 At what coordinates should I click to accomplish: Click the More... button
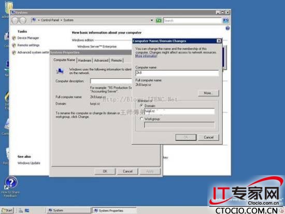208,93
